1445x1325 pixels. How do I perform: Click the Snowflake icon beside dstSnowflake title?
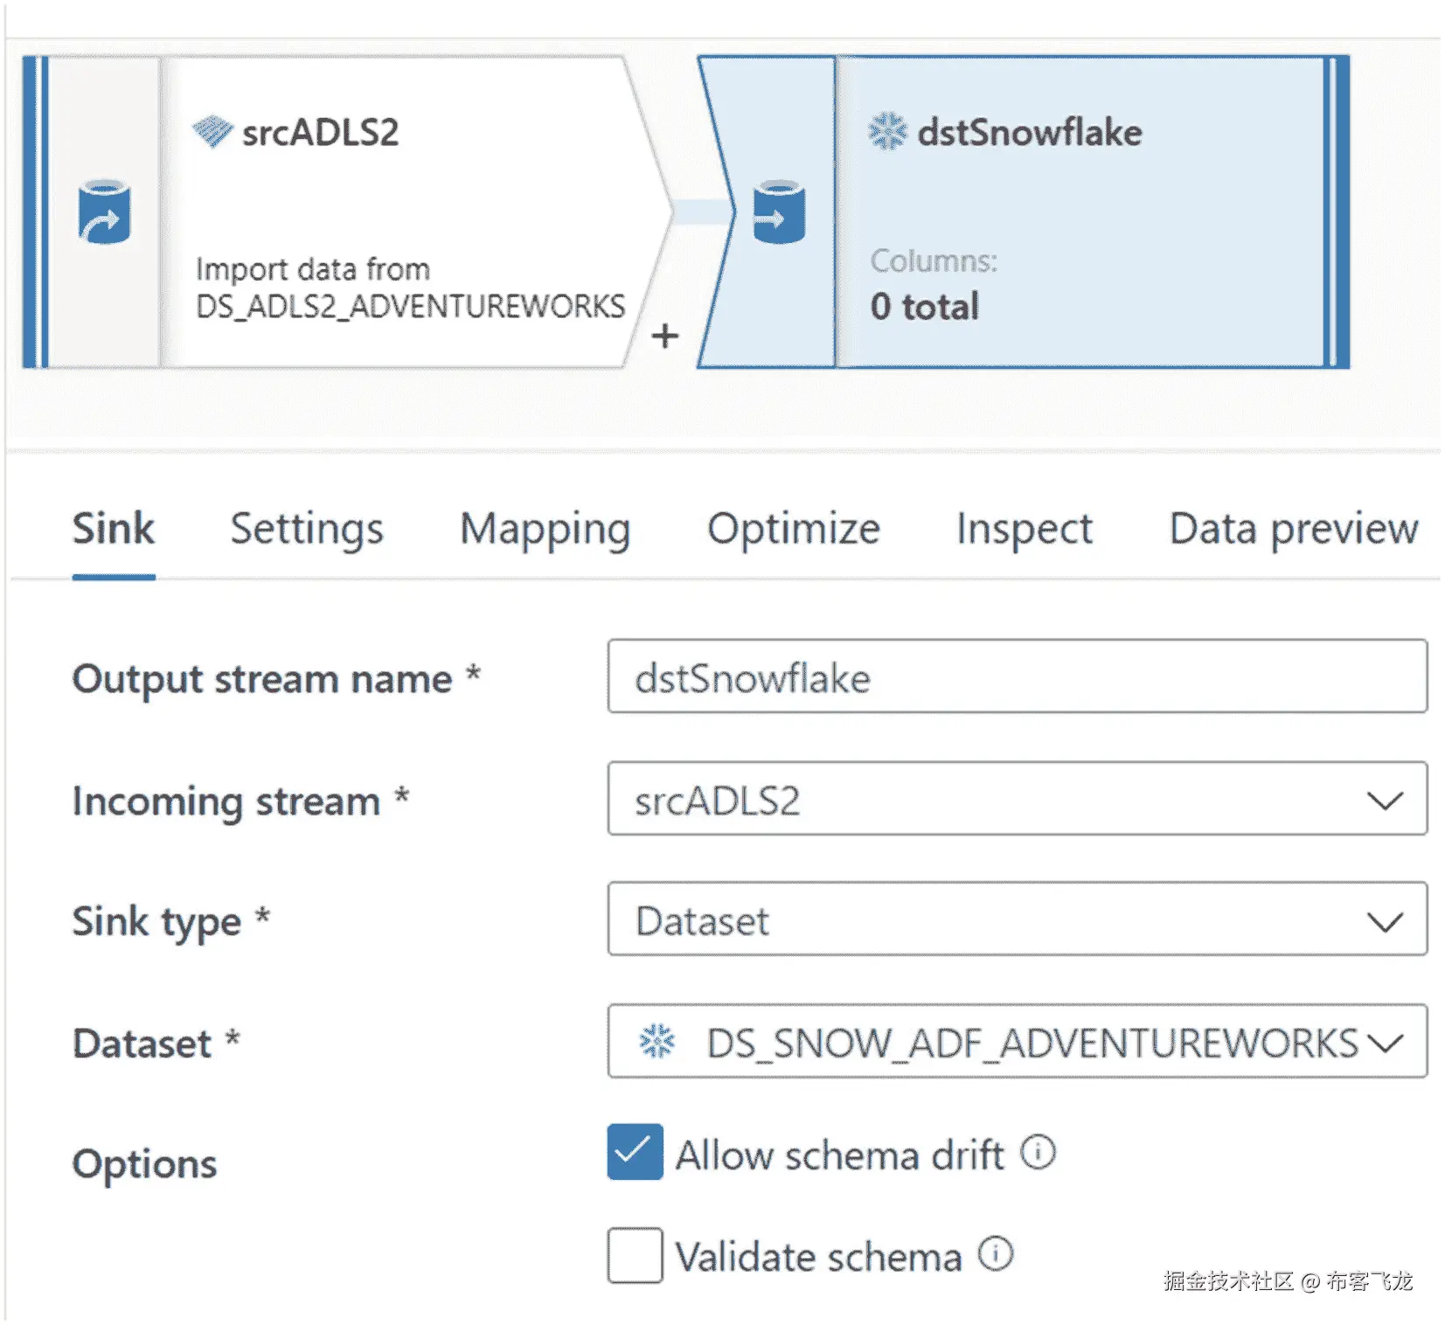point(887,132)
